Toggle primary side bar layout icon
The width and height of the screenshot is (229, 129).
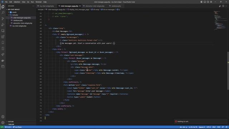tap(201, 2)
